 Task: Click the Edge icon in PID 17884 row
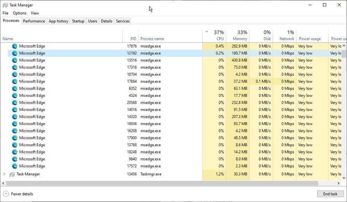pyautogui.click(x=15, y=82)
